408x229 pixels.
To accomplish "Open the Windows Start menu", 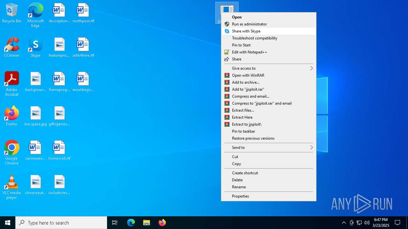I will 8,223.
